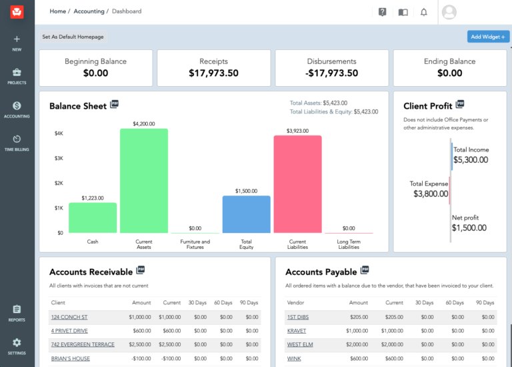Go to Home breadcrumb
Screen dimensions: 512x367
57,11
